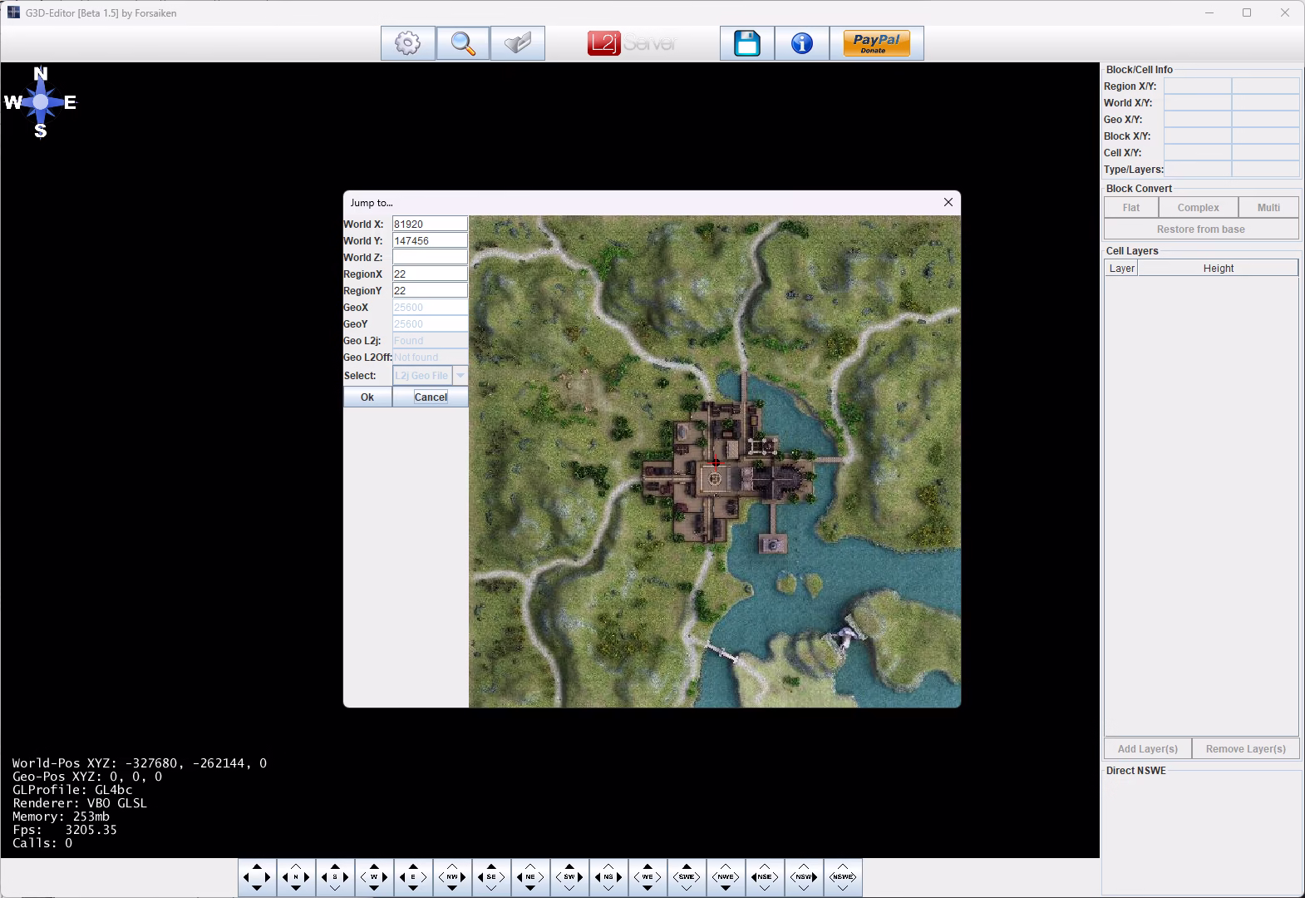
Task: Click the PayPal Donate button
Action: click(876, 43)
